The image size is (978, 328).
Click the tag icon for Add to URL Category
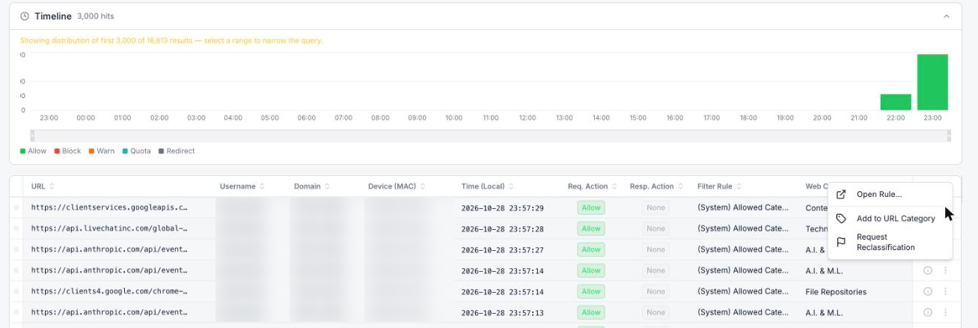coord(841,219)
